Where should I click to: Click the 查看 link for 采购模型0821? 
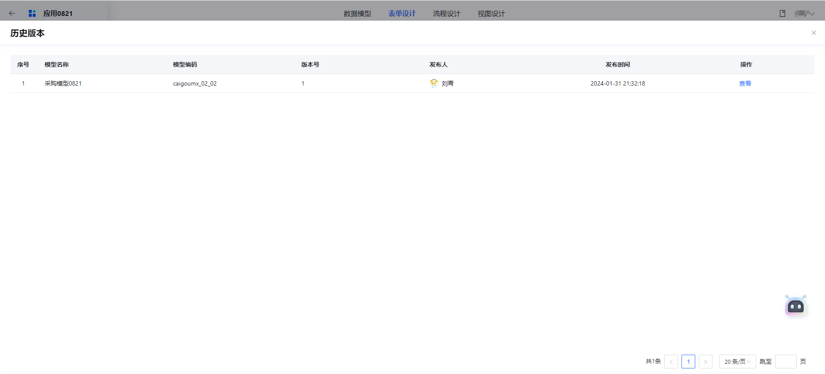(745, 83)
